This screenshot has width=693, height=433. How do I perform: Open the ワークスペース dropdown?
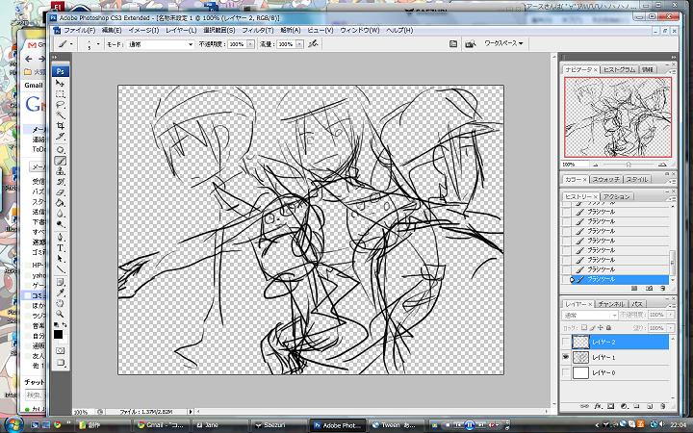coord(503,43)
